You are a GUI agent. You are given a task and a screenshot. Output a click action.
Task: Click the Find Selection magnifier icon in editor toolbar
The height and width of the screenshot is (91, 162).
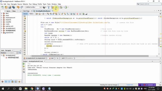click(48, 14)
